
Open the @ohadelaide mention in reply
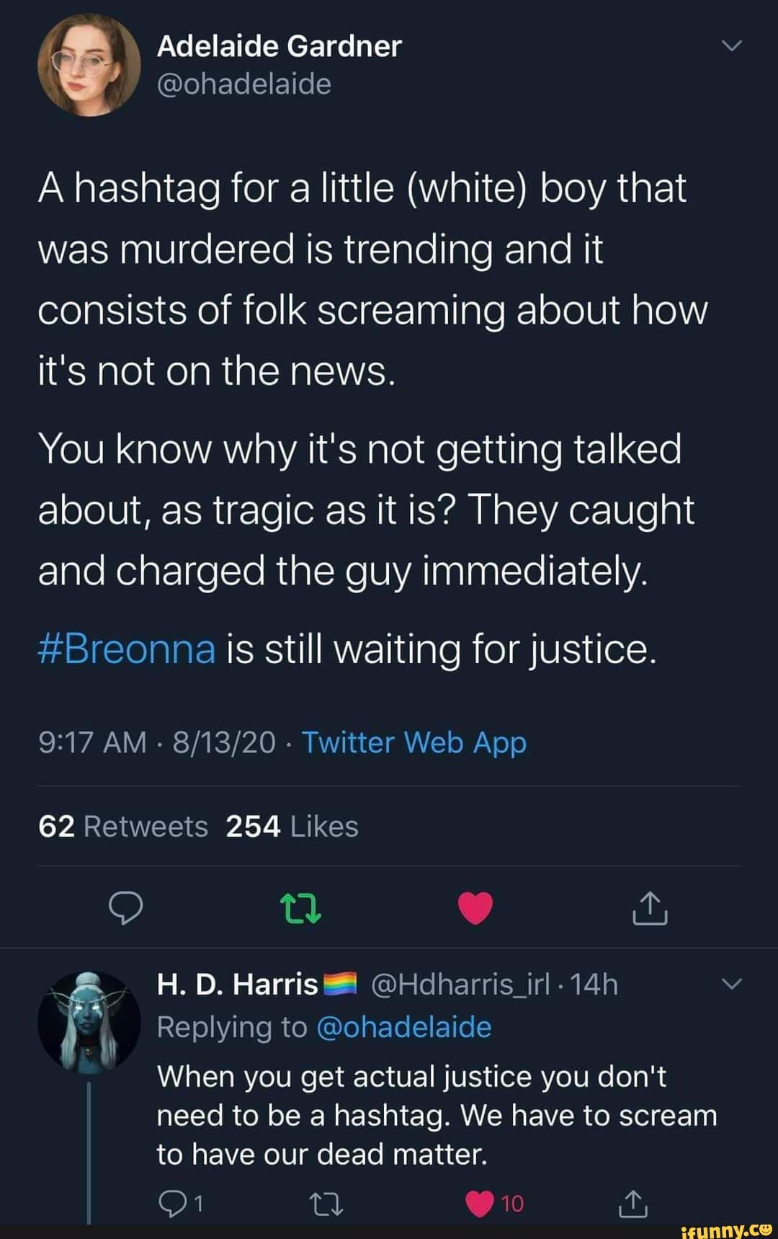pyautogui.click(x=403, y=1027)
